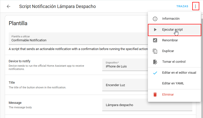This screenshot has width=203, height=118.
Task: Open the Dispositivo device selector
Action: [125, 65]
